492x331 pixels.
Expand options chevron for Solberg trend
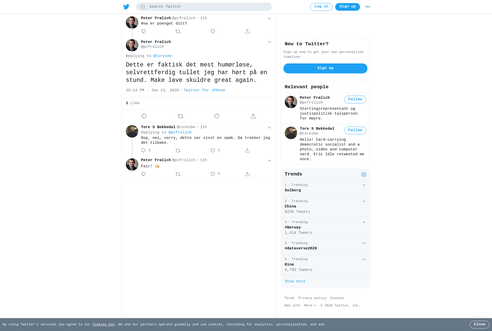[x=364, y=185]
